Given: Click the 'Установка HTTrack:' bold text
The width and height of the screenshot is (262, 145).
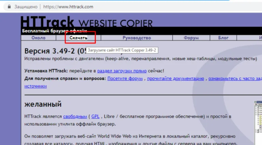Looking at the screenshot, I should click(46, 71).
